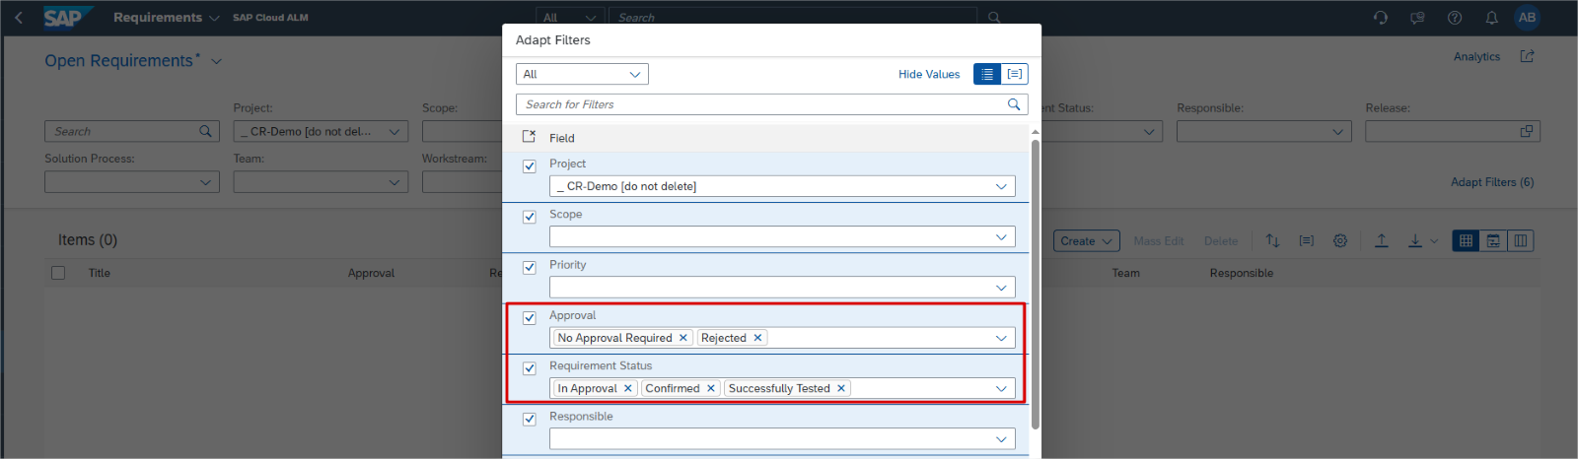The width and height of the screenshot is (1578, 459).
Task: Expand the Responsible dropdown in dialog
Action: (1001, 439)
